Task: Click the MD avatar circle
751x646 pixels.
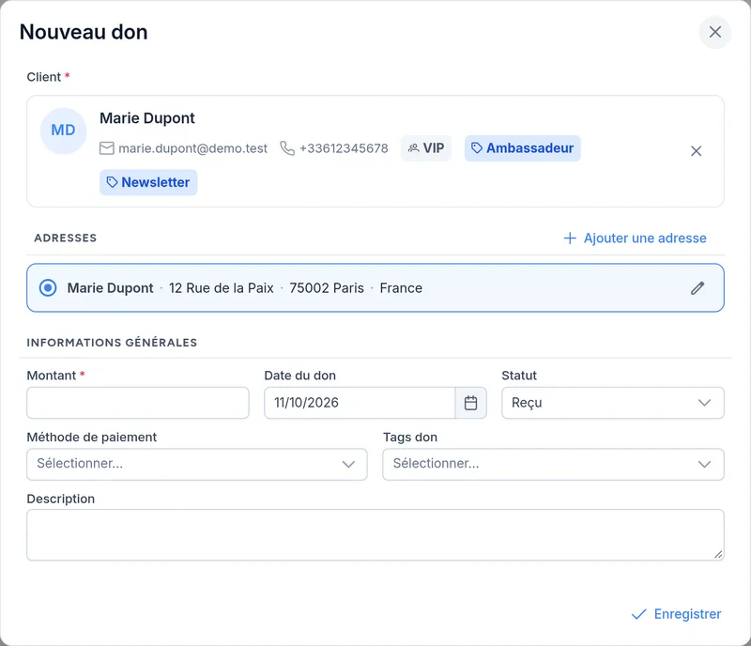Action: point(63,131)
